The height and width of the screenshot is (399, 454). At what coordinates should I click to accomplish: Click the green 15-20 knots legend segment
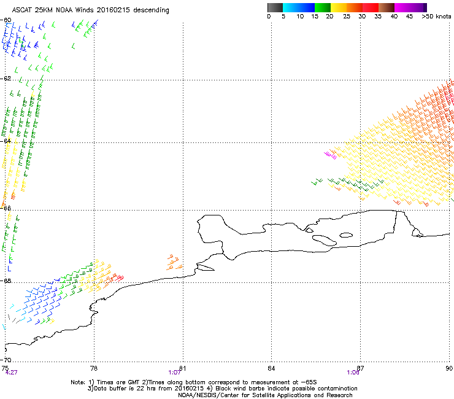tap(323, 7)
